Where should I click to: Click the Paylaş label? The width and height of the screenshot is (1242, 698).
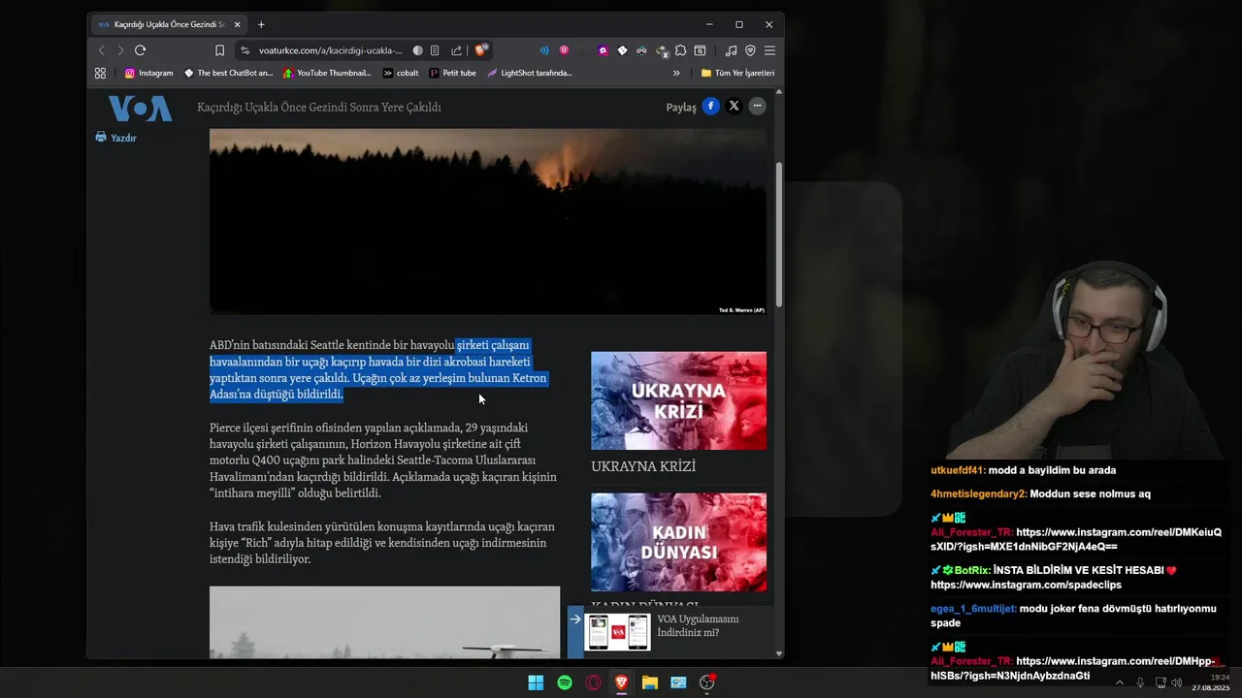pos(681,107)
